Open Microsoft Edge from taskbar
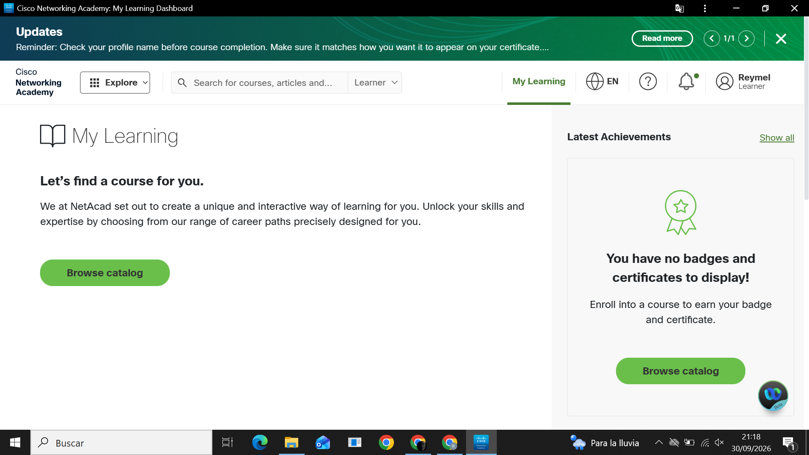The height and width of the screenshot is (455, 809). [260, 442]
